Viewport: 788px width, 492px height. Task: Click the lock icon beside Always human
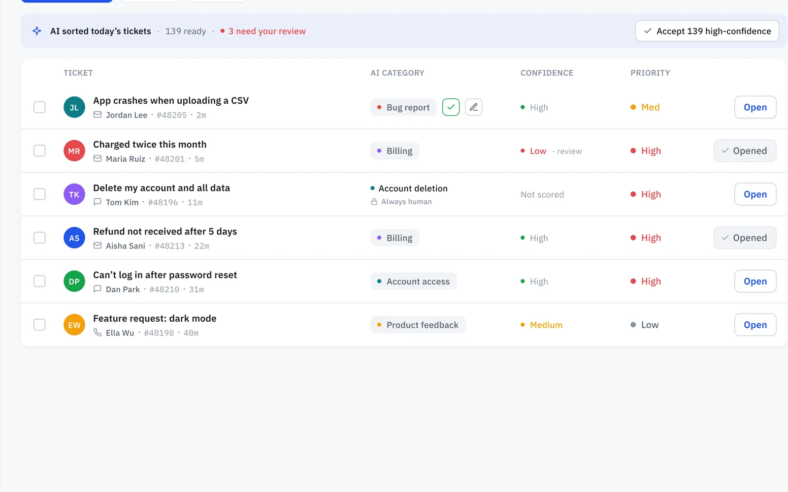[374, 202]
